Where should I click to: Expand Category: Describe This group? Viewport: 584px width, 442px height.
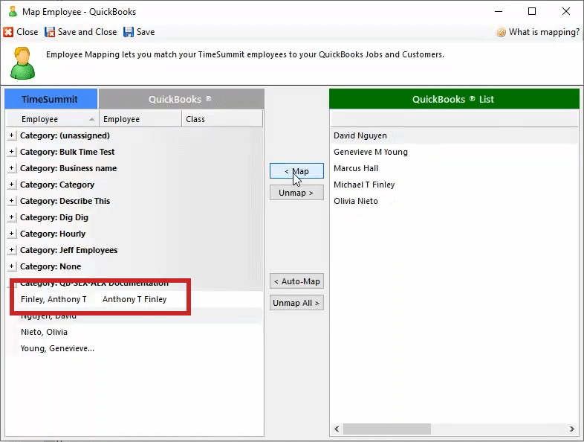tap(12, 201)
